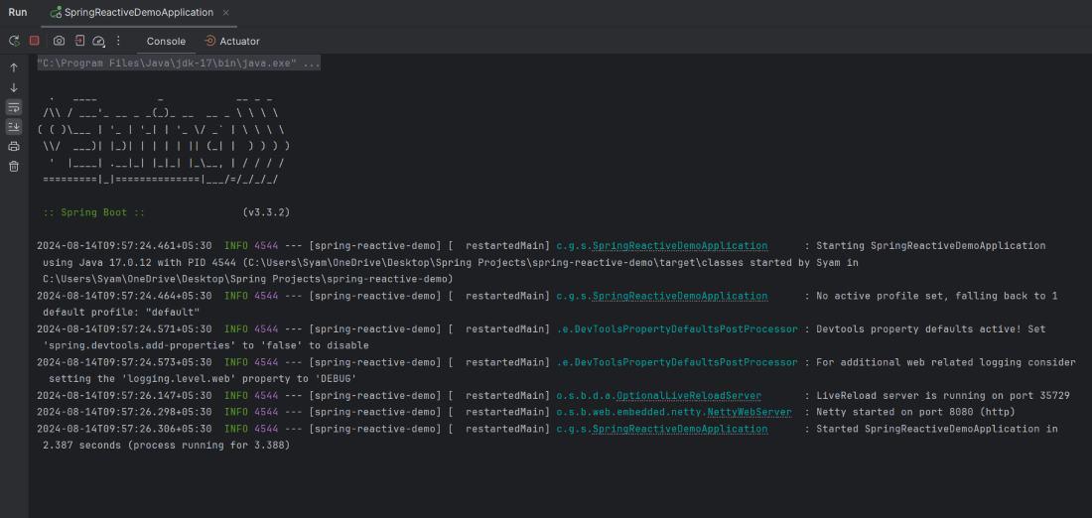Close the SpringReactiveDemoApplication run tab
This screenshot has width=1092, height=518.
pos(226,13)
